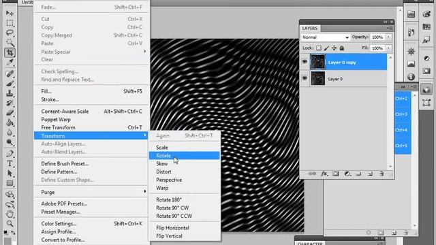The image size is (436, 245).
Task: Select the Clone Stamp tool
Action: 10,93
